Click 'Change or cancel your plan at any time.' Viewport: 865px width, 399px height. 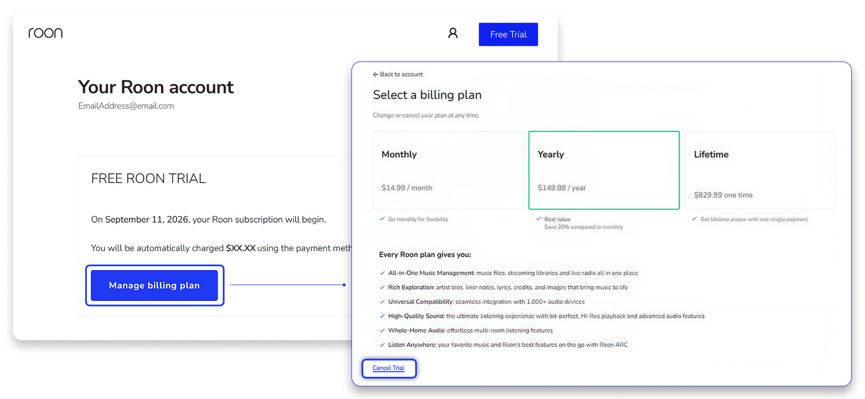pos(426,115)
